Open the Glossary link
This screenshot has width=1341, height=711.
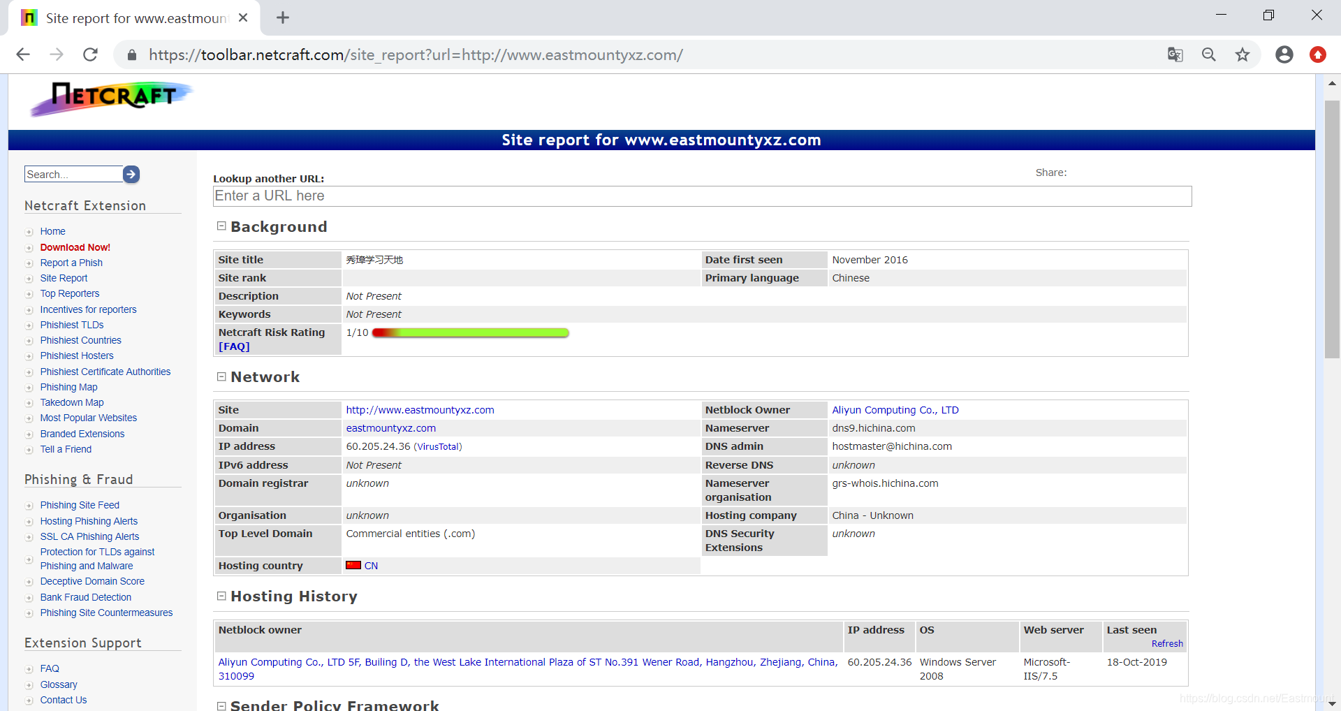coord(59,684)
